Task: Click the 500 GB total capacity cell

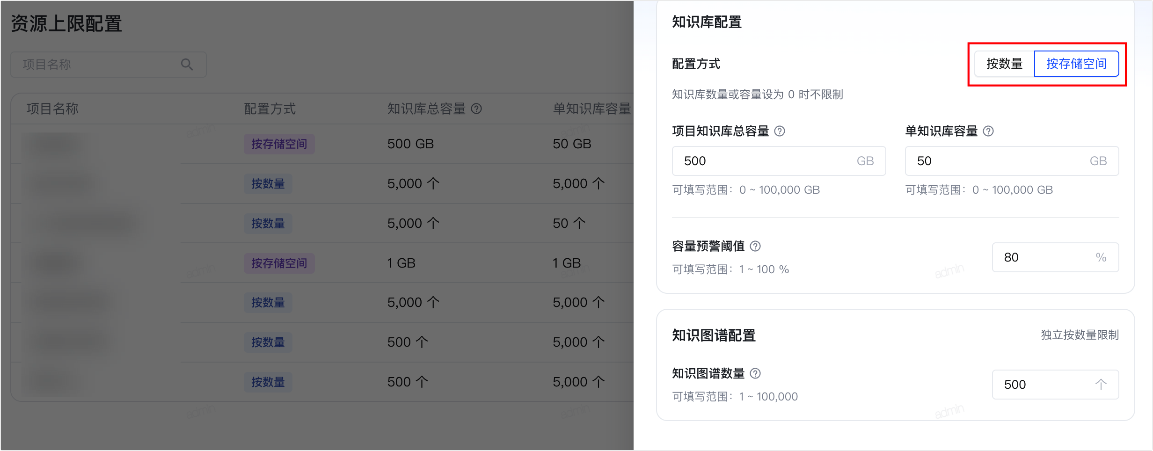Action: [x=410, y=144]
